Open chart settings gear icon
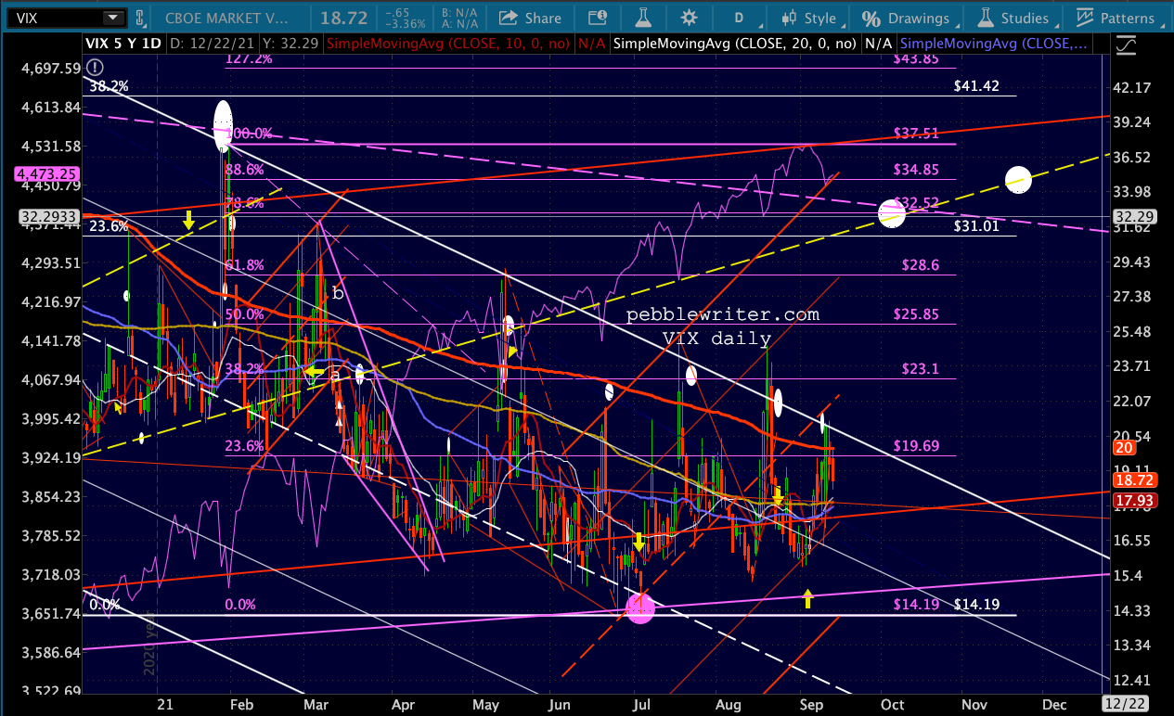Image resolution: width=1174 pixels, height=716 pixels. point(689,18)
